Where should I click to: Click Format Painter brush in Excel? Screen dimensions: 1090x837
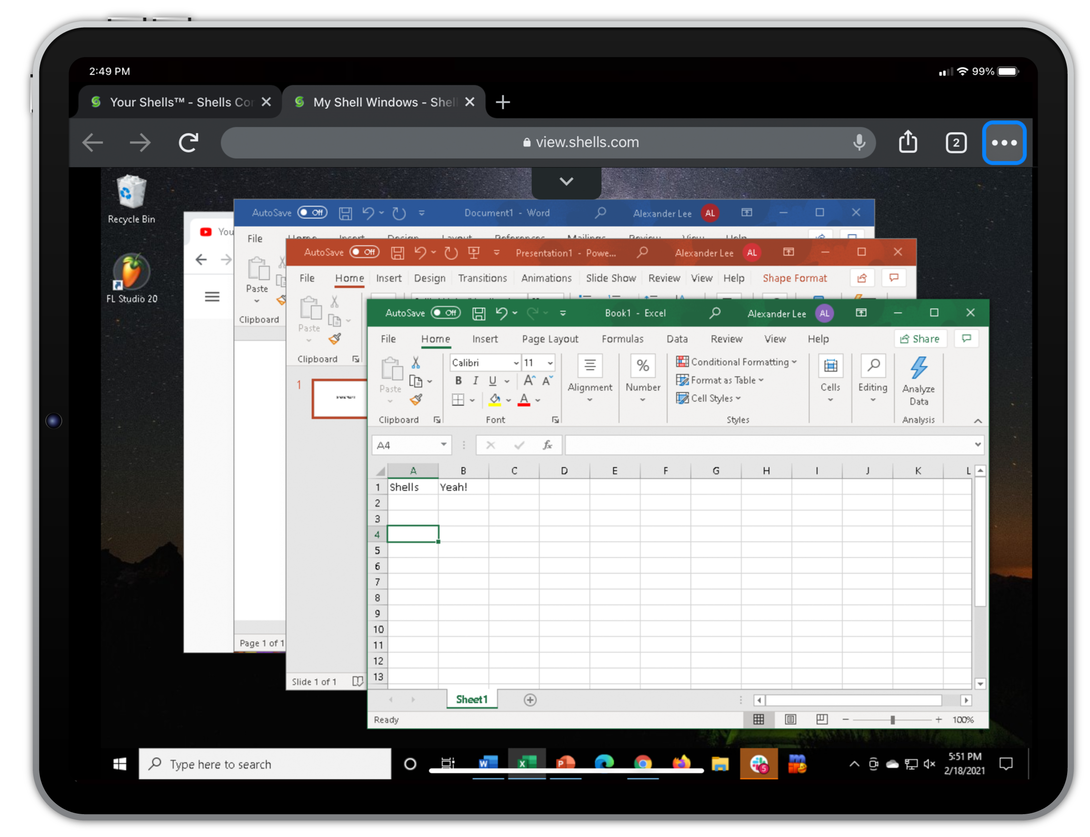click(416, 399)
